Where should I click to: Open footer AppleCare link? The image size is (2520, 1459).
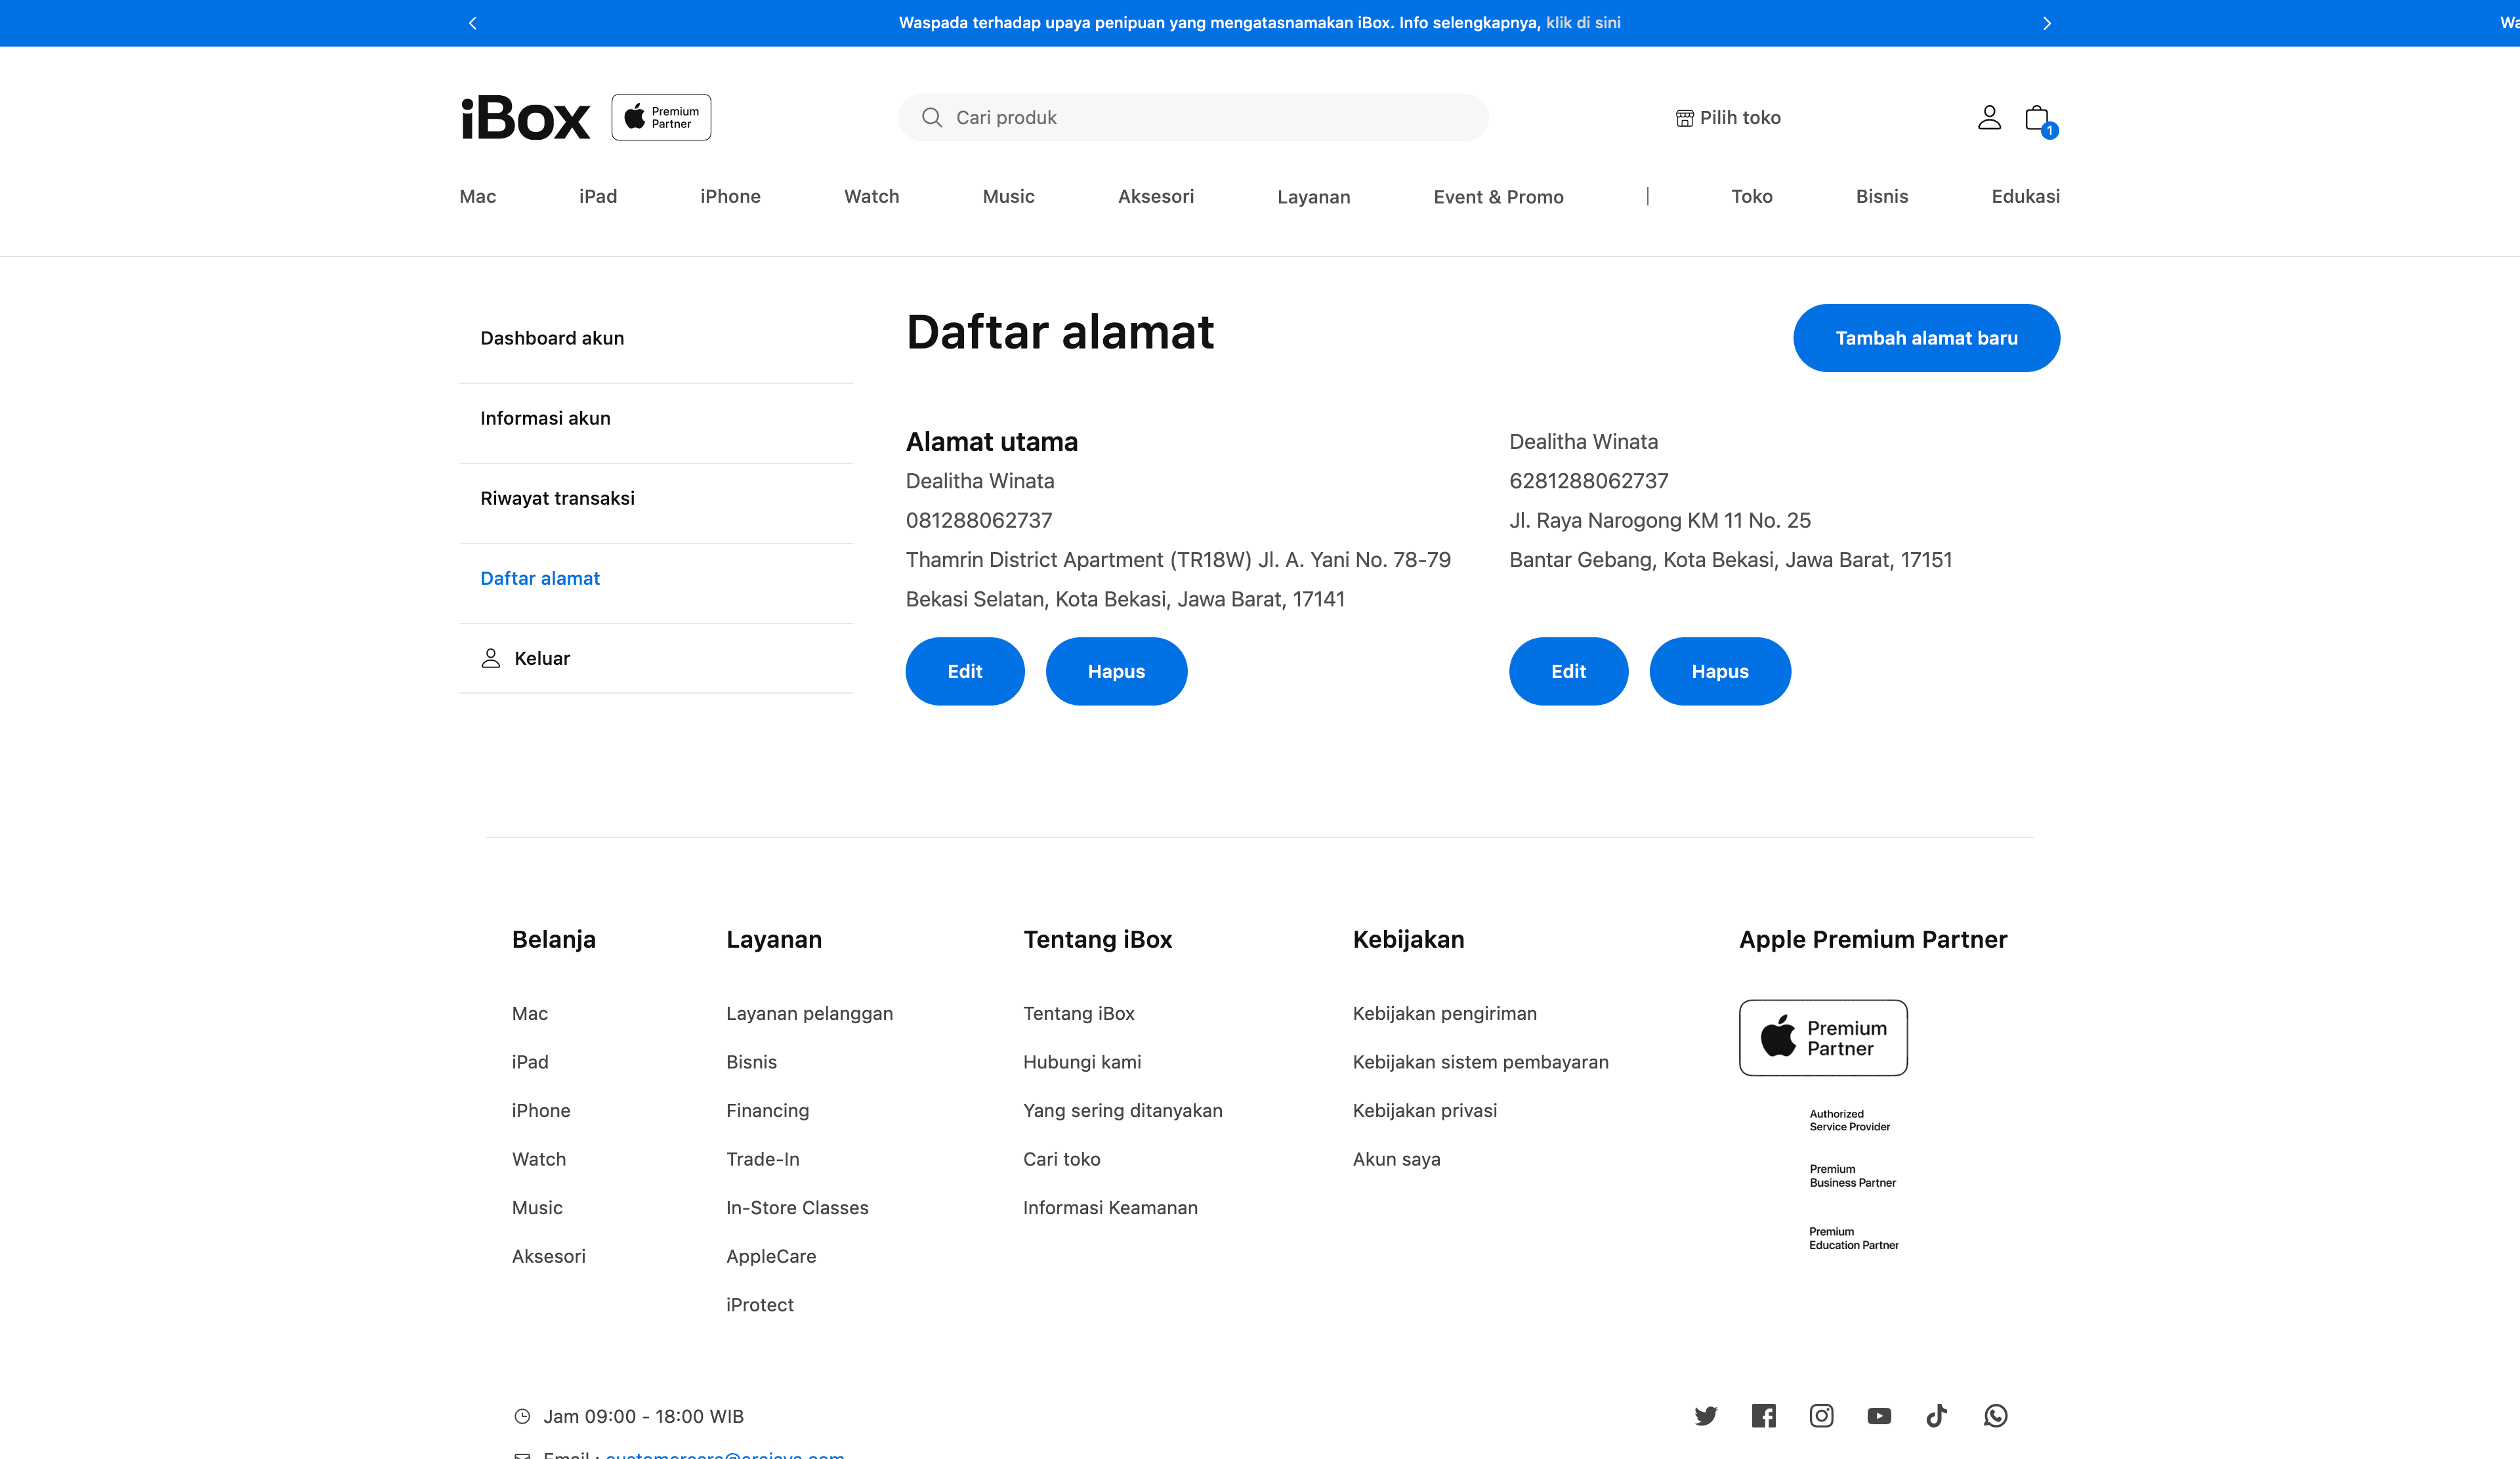click(x=771, y=1257)
